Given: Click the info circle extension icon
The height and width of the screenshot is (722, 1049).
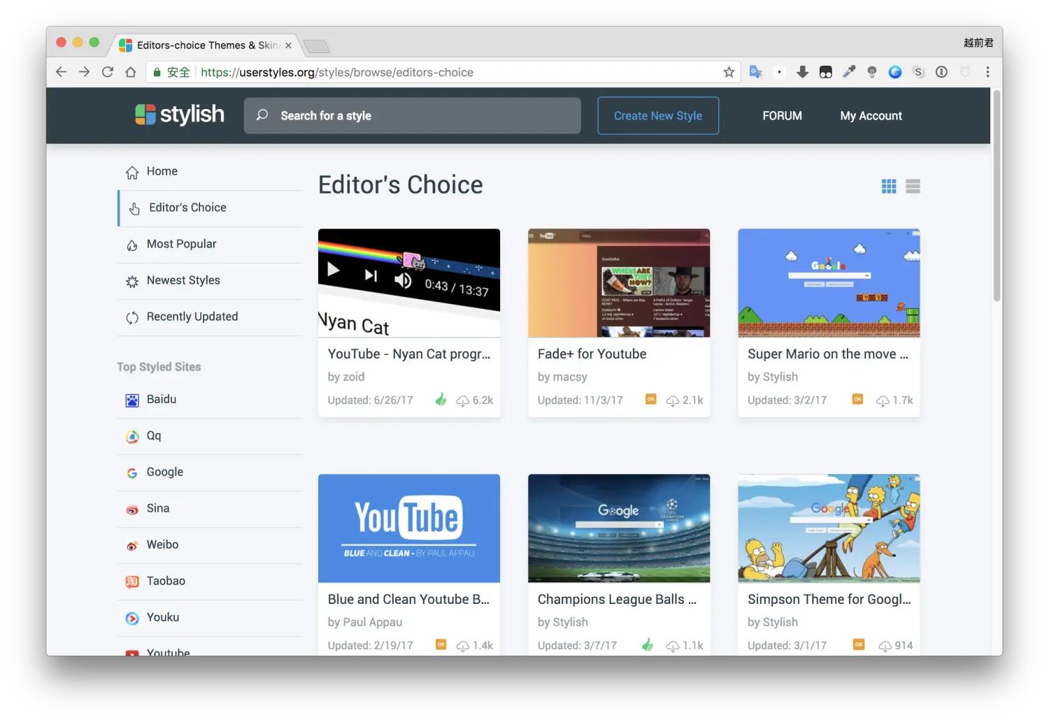Looking at the screenshot, I should (941, 72).
